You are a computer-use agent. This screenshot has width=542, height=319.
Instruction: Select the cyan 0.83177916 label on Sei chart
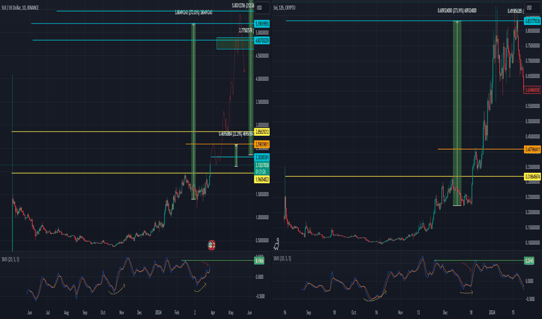click(x=533, y=21)
